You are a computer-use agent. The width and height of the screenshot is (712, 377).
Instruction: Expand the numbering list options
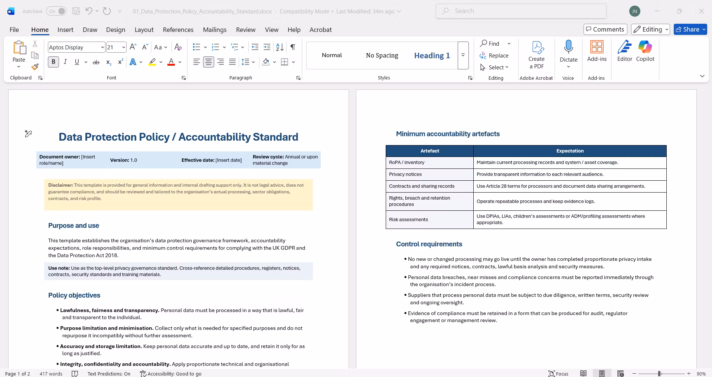[224, 47]
